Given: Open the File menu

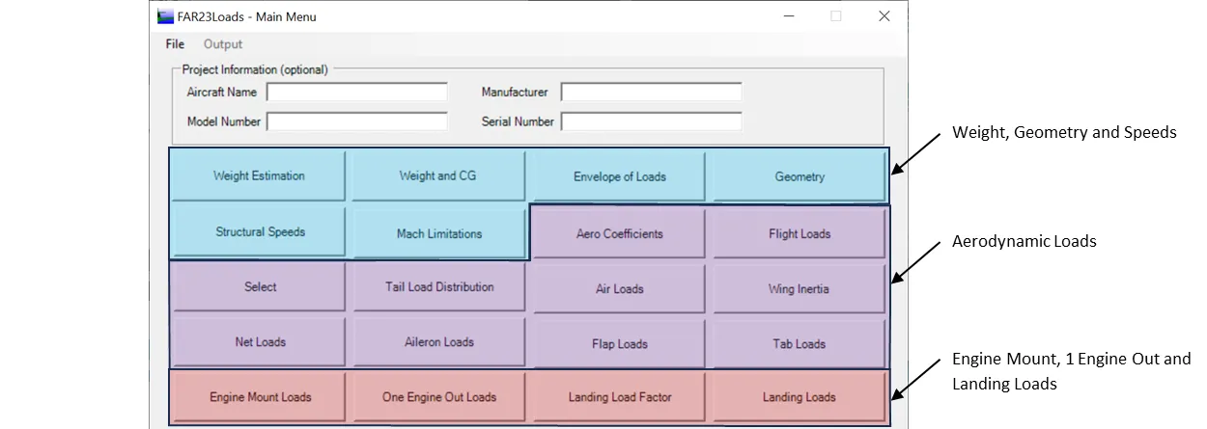Looking at the screenshot, I should pyautogui.click(x=175, y=44).
